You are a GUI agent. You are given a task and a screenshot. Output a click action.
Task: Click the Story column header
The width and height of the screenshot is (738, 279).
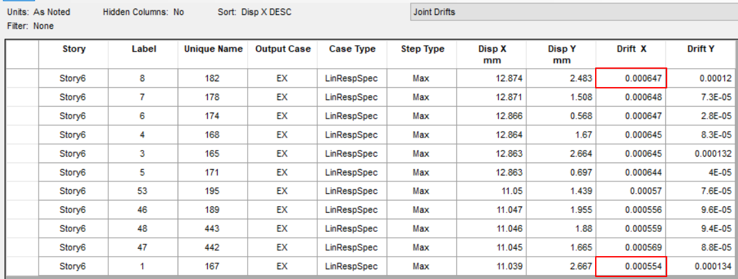coord(73,49)
